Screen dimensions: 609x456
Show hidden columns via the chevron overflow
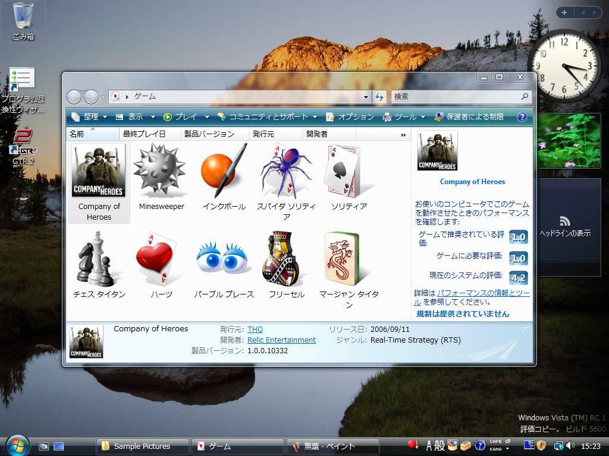(403, 135)
